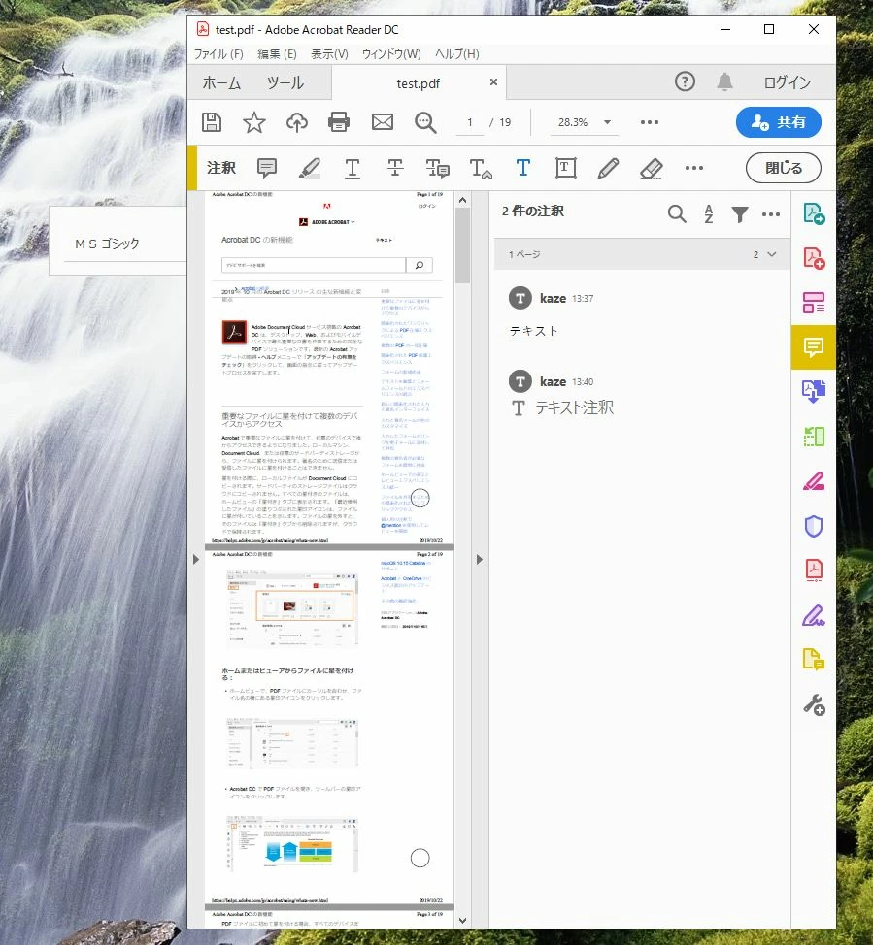Viewport: 873px width, 945px height.
Task: Open the 表示 (V) menu
Action: pyautogui.click(x=329, y=54)
